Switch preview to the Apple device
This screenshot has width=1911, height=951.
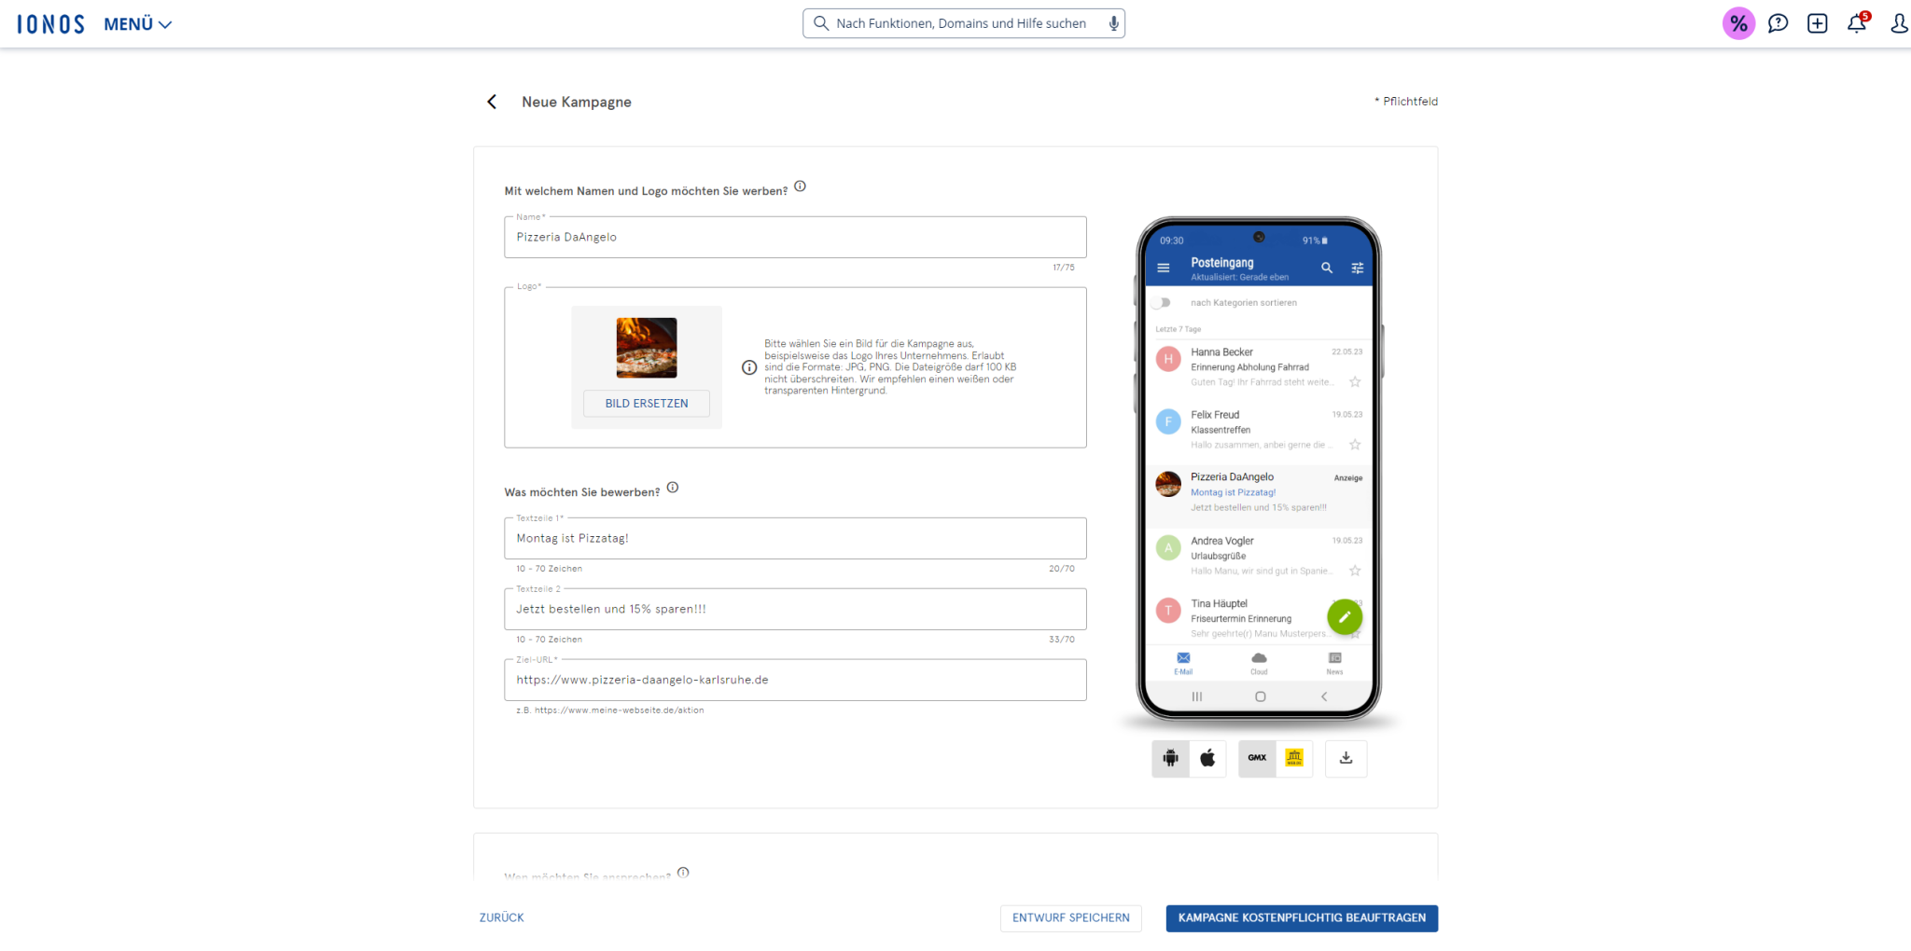(x=1208, y=759)
